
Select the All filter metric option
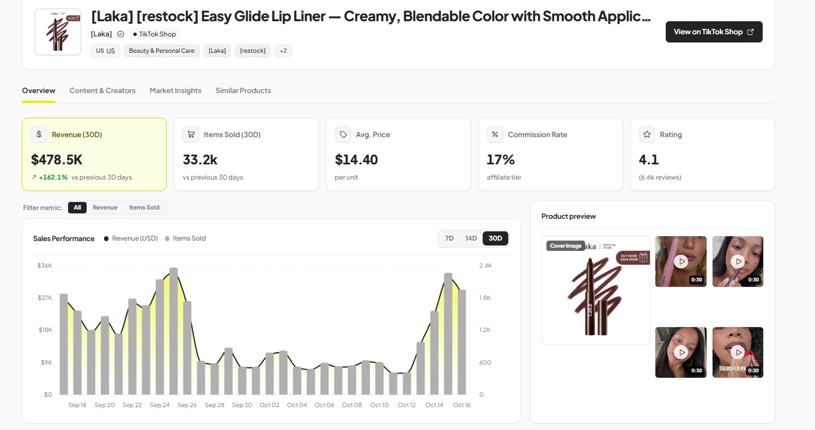coord(77,207)
